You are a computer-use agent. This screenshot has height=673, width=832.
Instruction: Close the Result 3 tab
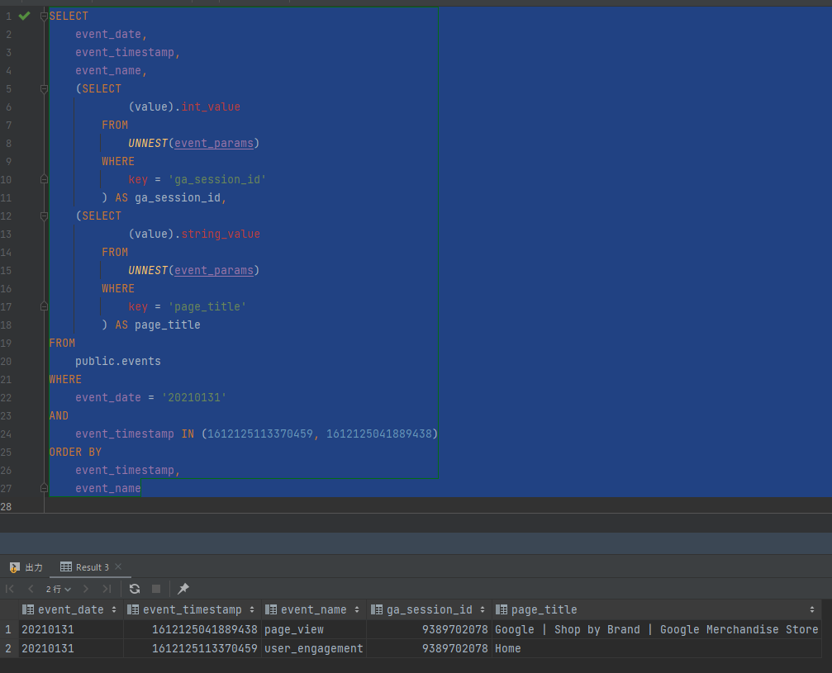coord(118,567)
